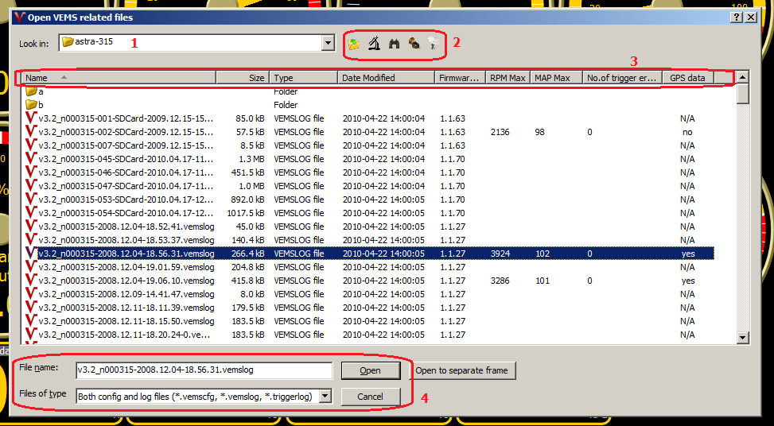
Task: Cancel the file open dialog
Action: point(370,396)
